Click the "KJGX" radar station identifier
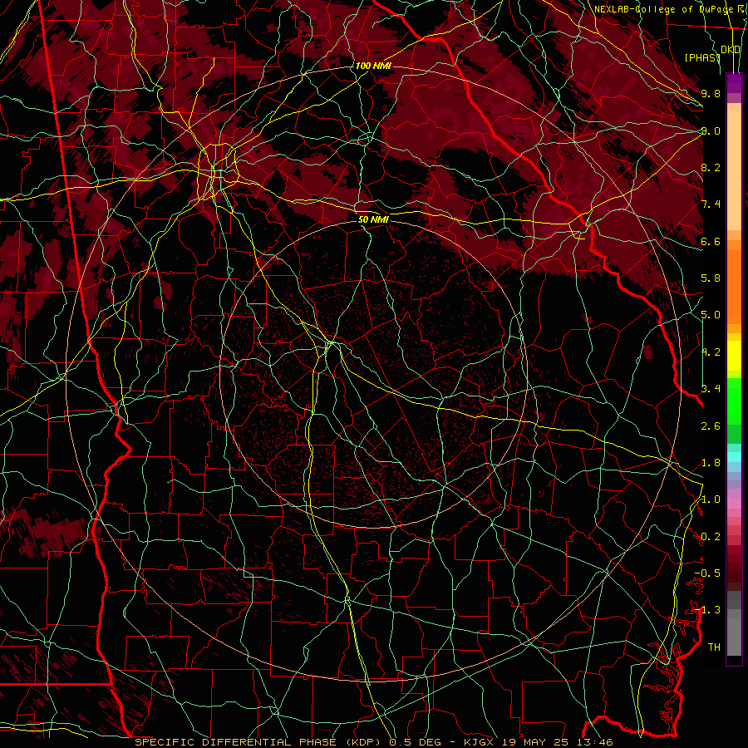 pyautogui.click(x=480, y=742)
